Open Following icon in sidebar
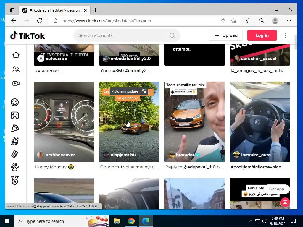The image size is (303, 227). [16, 69]
